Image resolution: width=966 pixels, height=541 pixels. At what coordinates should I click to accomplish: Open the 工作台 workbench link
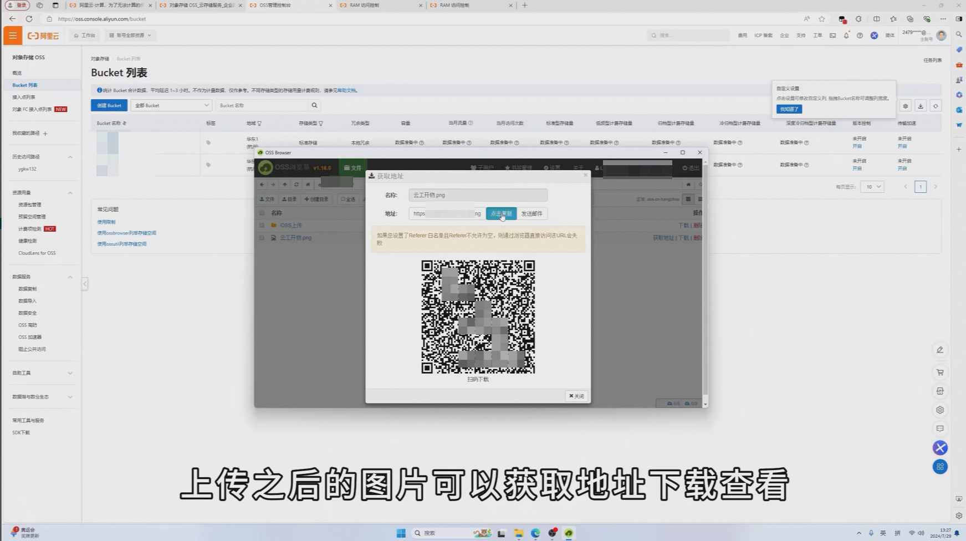tap(85, 35)
